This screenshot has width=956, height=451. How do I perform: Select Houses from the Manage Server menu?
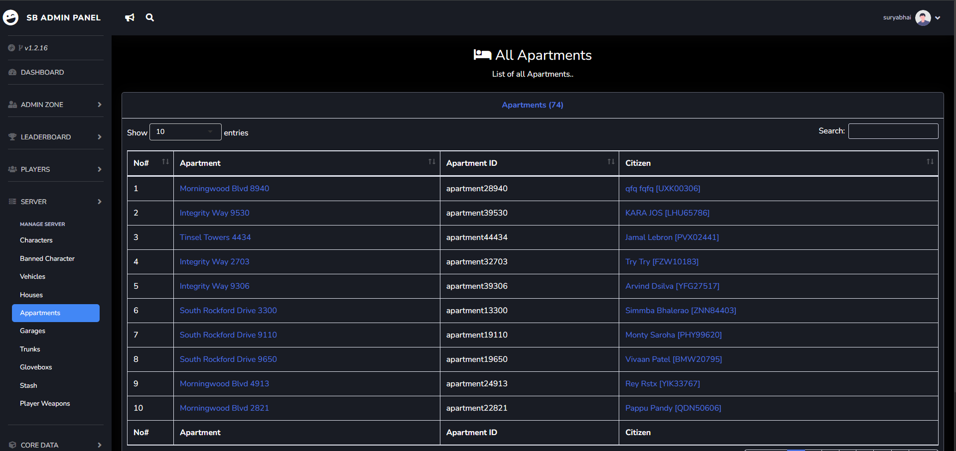31,294
